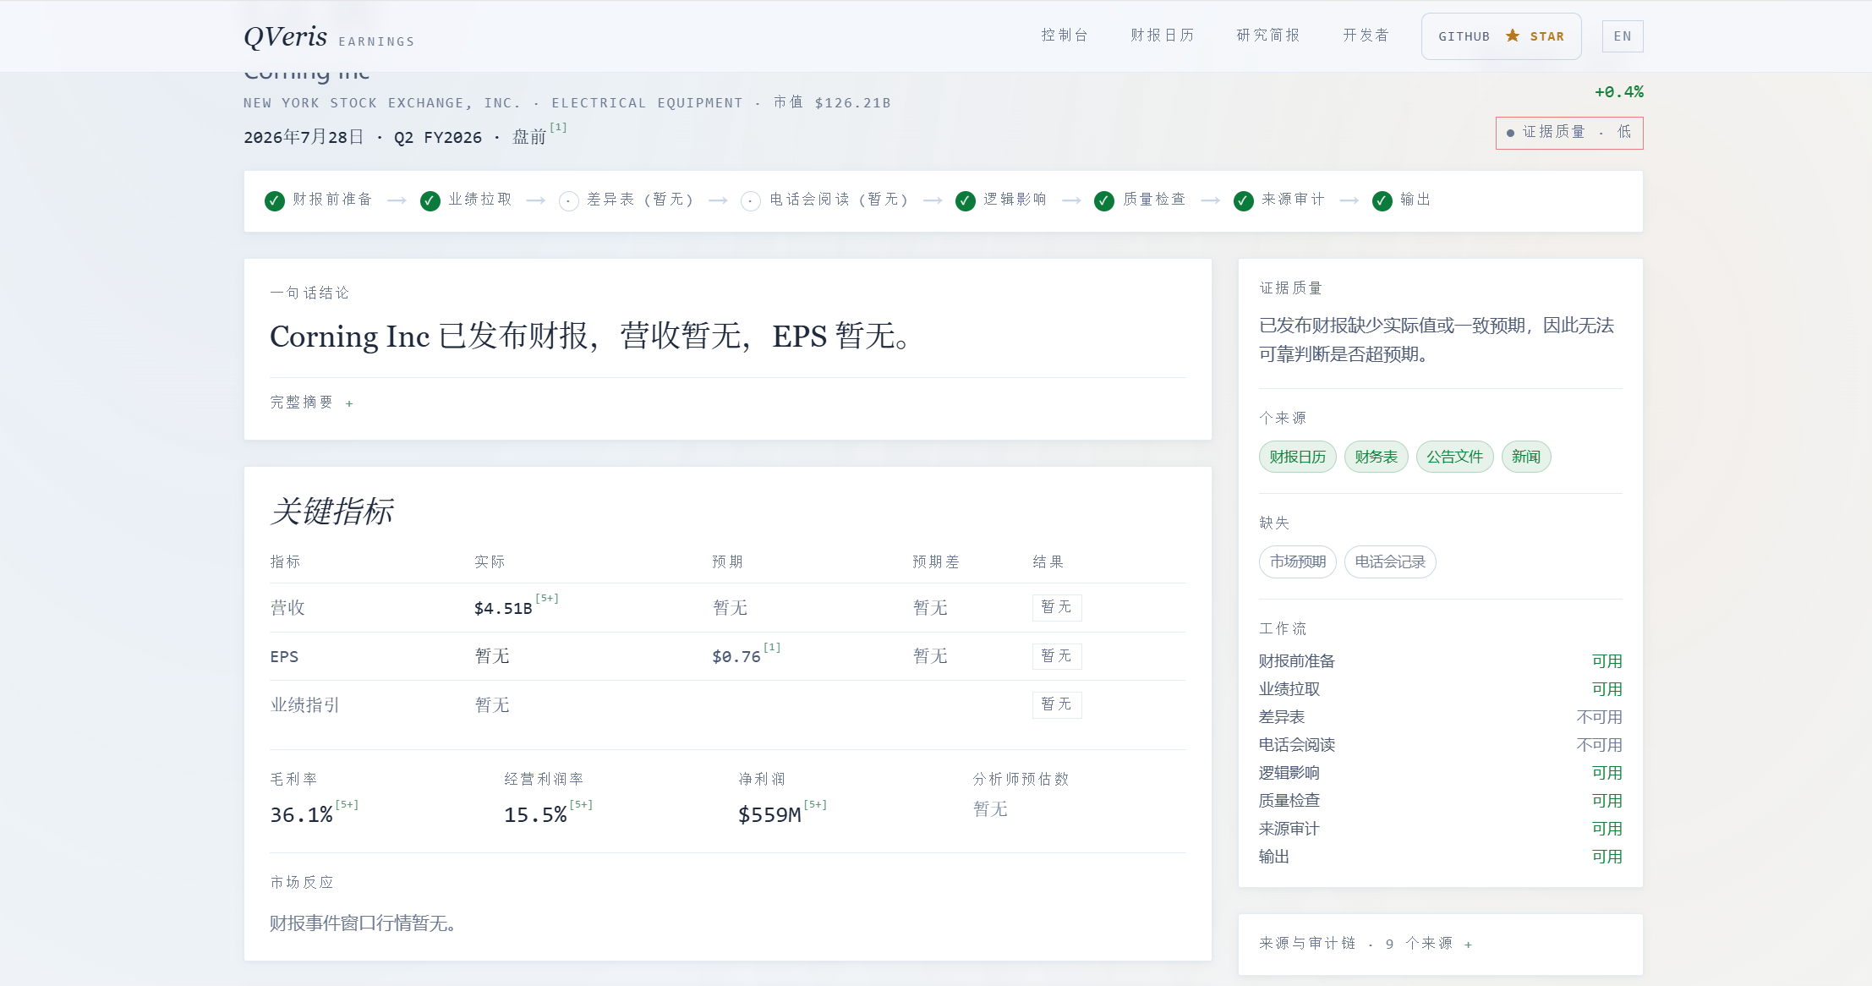Viewport: 1872px width, 986px height.
Task: Click the GitHub Star button
Action: 1501,36
